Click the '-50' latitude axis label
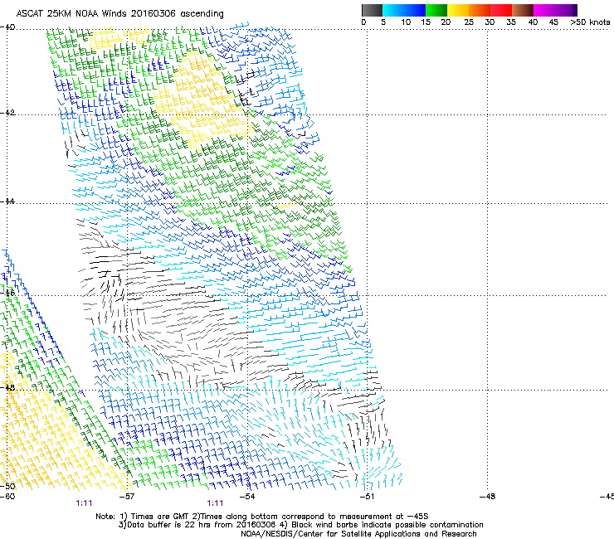Viewport: 614px width, 539px height. click(x=7, y=486)
